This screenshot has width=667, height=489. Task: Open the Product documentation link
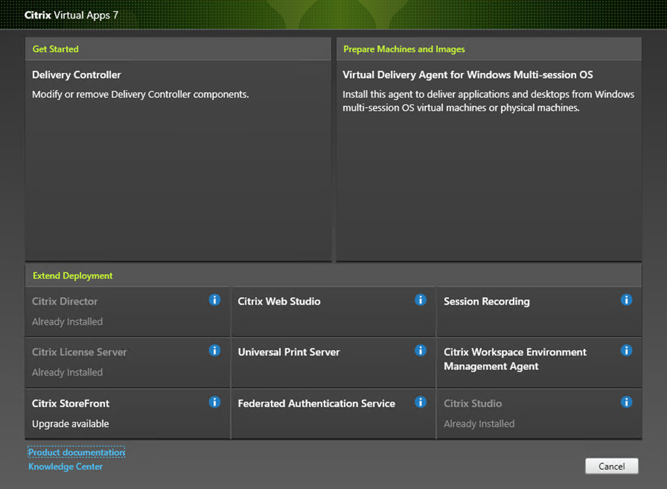click(x=76, y=452)
